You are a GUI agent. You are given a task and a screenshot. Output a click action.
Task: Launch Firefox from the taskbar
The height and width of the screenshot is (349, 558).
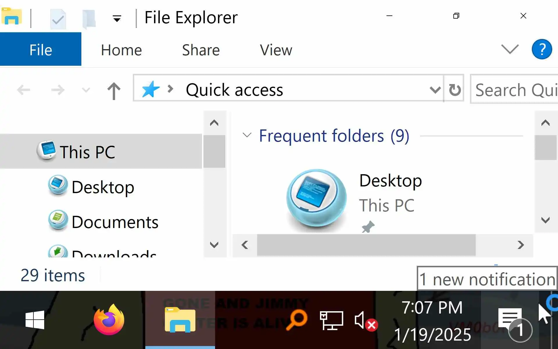pos(109,320)
